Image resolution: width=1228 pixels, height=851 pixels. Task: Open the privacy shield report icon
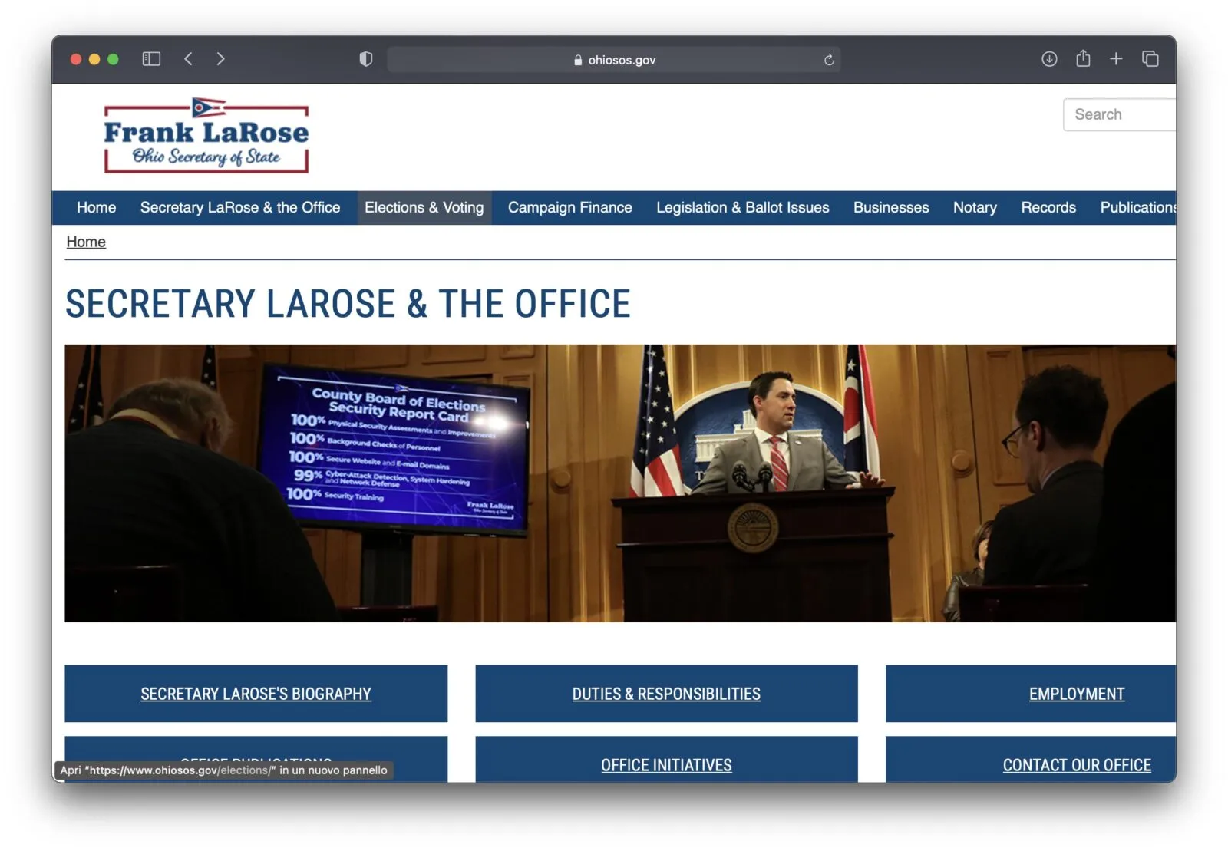(366, 59)
